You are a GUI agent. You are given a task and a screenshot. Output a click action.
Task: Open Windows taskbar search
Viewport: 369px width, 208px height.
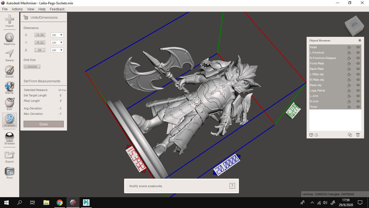click(x=20, y=203)
